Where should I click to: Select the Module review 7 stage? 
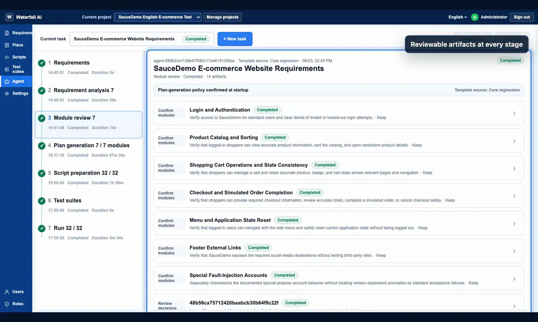pos(89,125)
